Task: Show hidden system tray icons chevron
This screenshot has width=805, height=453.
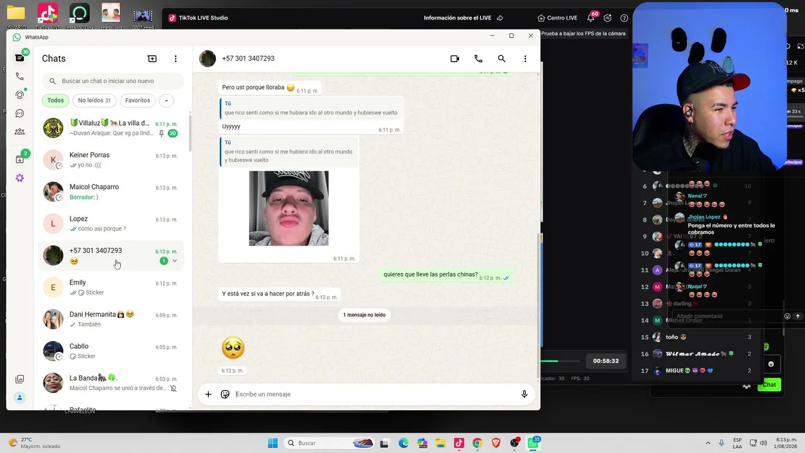Action: click(x=708, y=443)
